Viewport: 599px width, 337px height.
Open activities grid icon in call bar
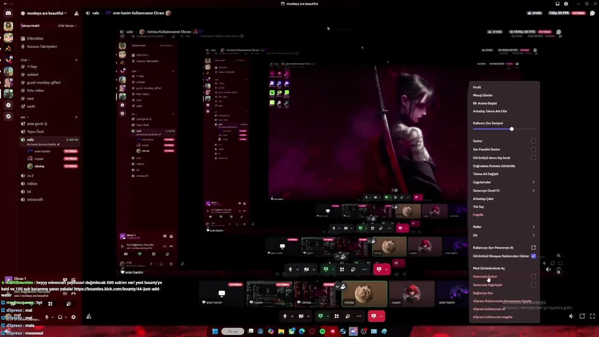pyautogui.click(x=336, y=316)
